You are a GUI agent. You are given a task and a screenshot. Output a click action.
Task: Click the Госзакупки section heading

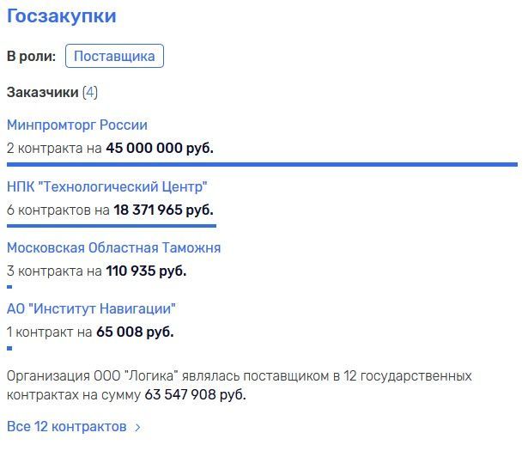tap(61, 15)
